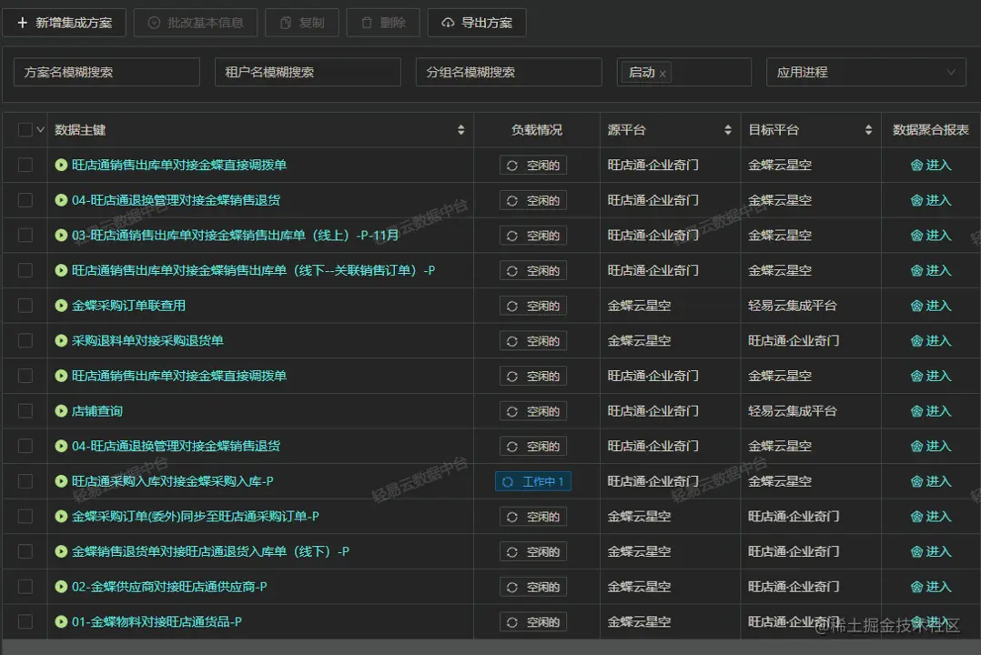Screen dimensions: 981x655
Task: Click the 新增集成方案 button
Action: coord(64,23)
